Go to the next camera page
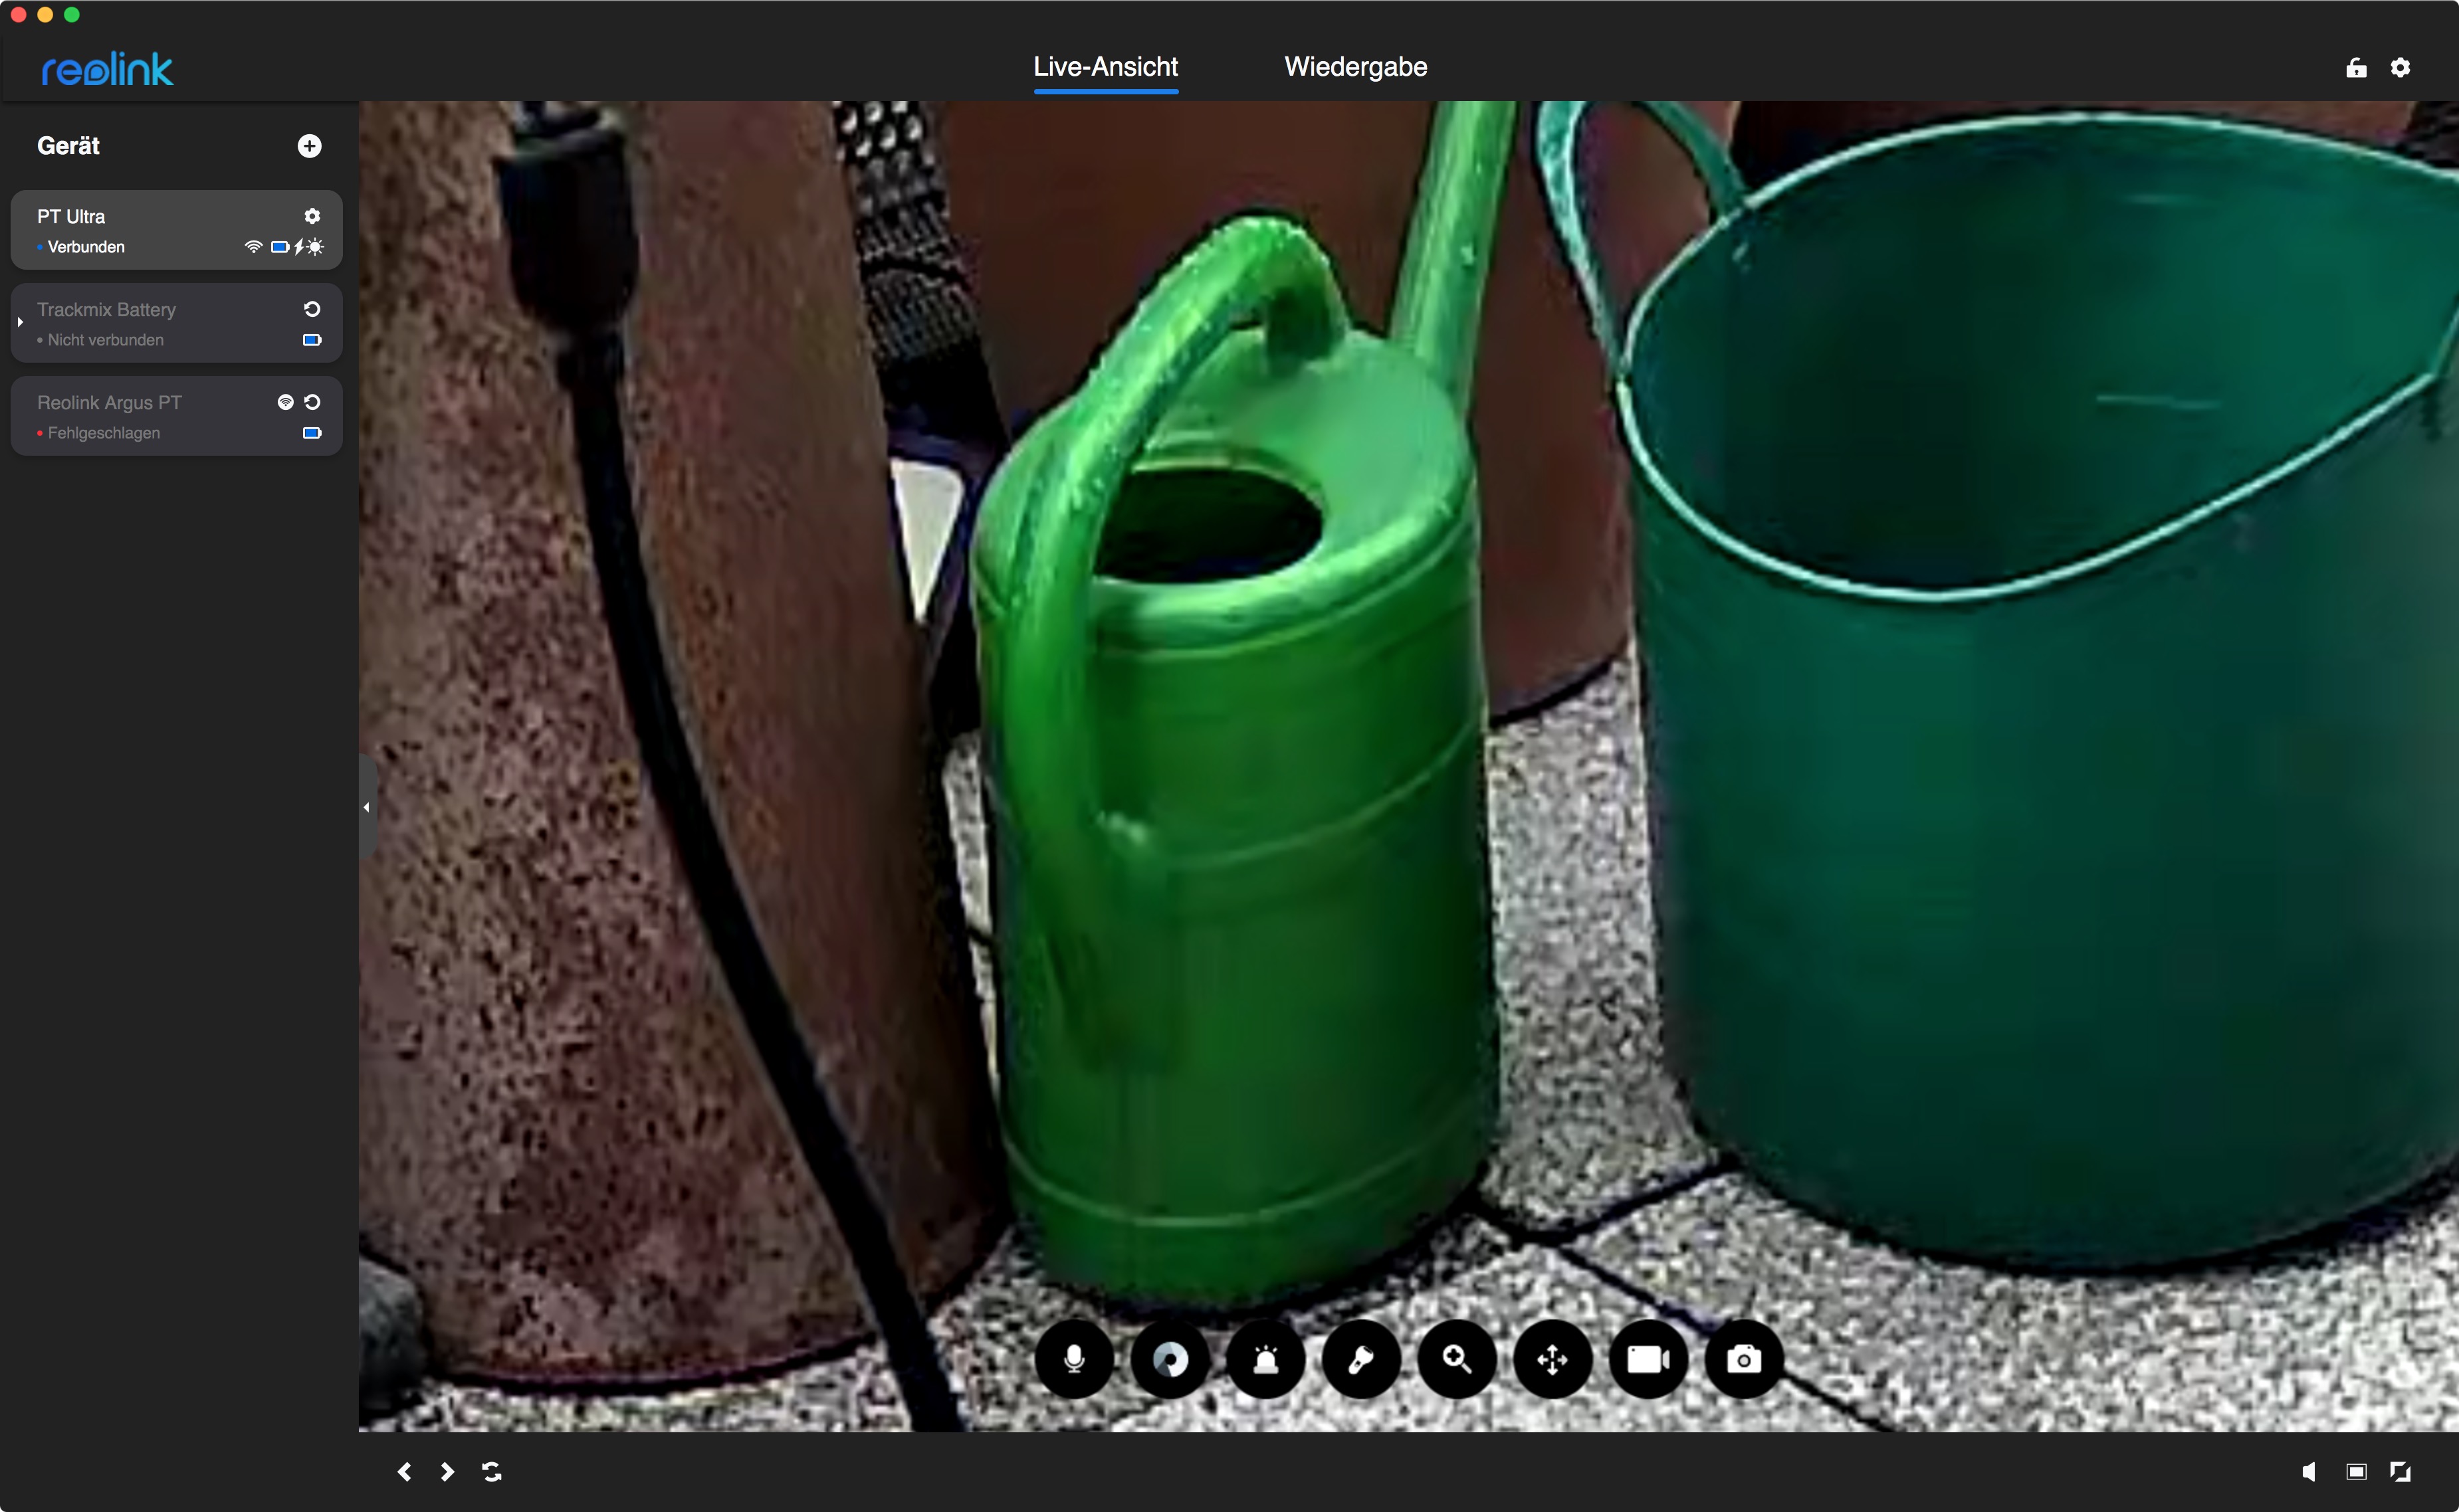Image resolution: width=2459 pixels, height=1512 pixels. click(447, 1471)
